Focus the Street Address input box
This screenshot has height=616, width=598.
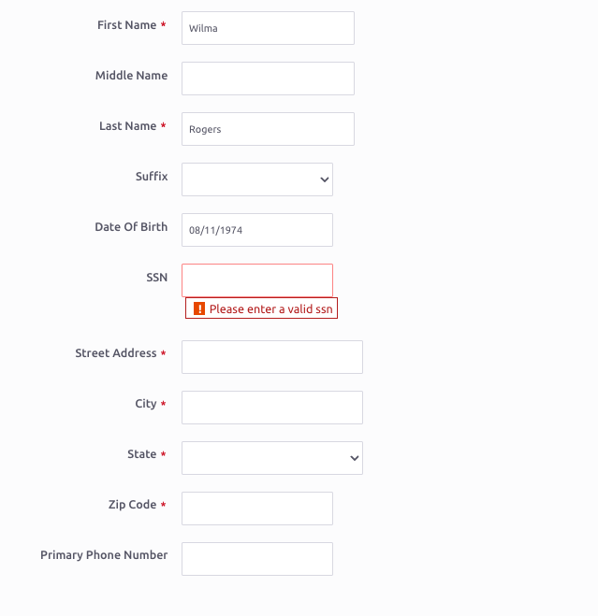click(272, 357)
